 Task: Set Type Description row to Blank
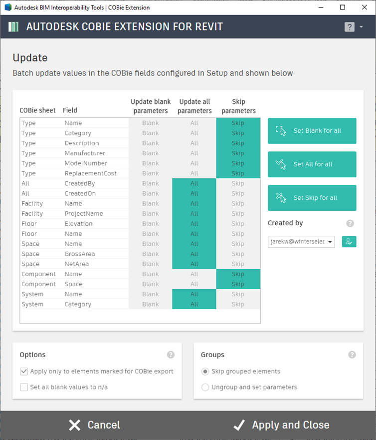151,143
